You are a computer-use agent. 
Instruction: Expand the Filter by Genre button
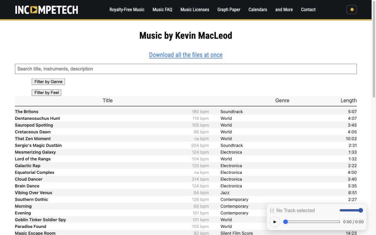(48, 82)
